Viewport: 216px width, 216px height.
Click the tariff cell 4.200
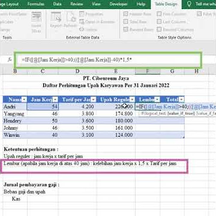pyautogui.click(x=77, y=107)
